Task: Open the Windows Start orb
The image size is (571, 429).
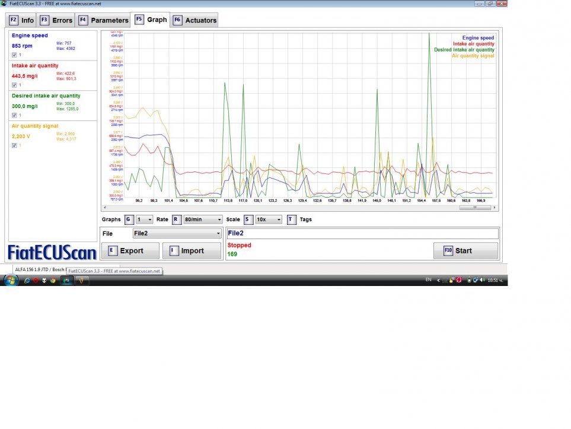Action: pyautogui.click(x=11, y=280)
